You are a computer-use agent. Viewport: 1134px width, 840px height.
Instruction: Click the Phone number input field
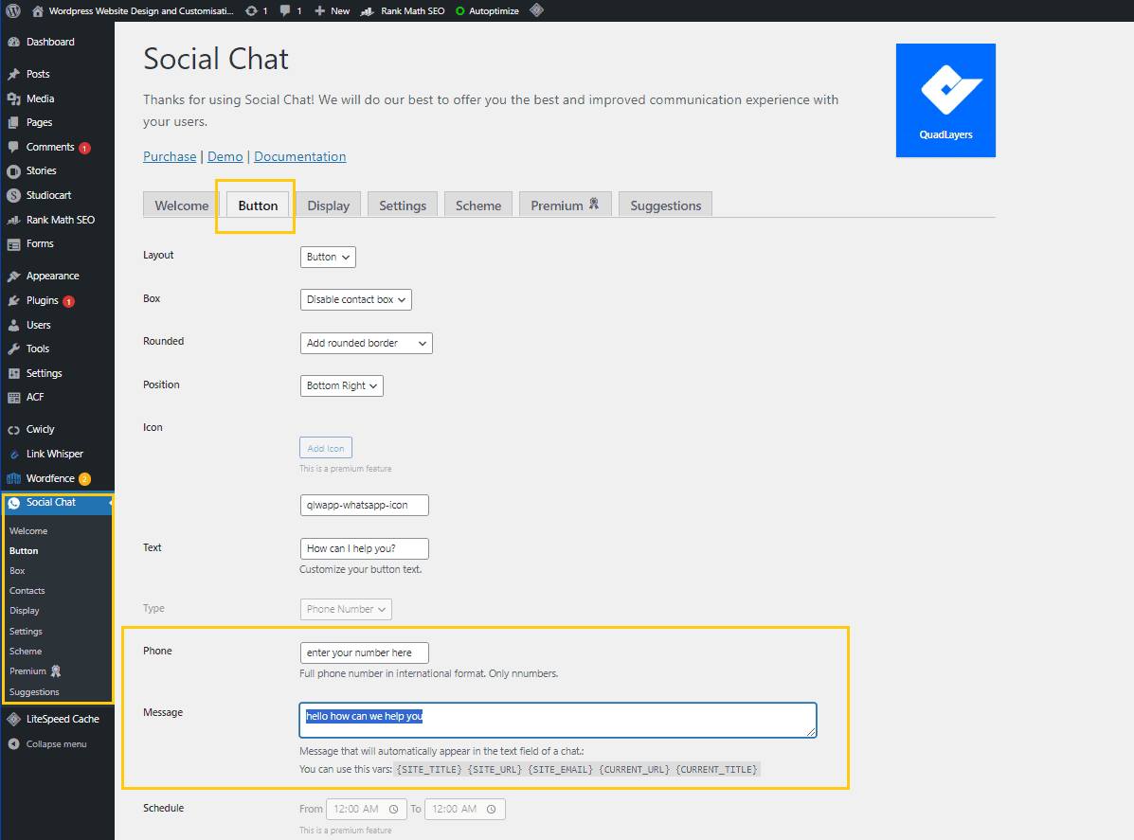tap(364, 652)
